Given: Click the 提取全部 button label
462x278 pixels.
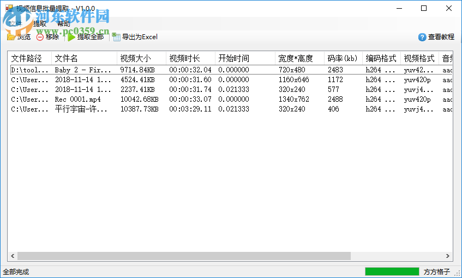Looking at the screenshot, I should point(91,37).
